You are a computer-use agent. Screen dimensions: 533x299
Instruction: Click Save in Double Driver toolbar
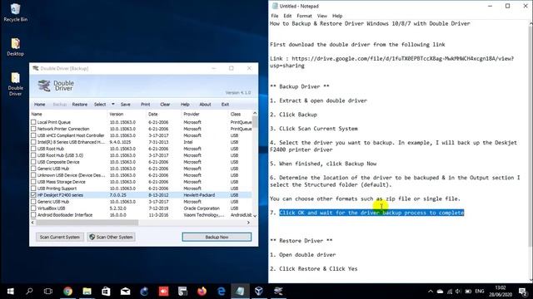tap(126, 105)
